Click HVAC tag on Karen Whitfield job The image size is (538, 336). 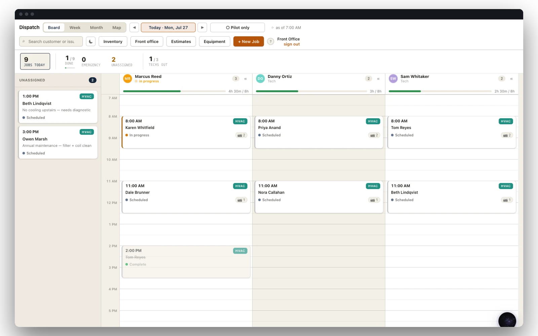click(x=240, y=121)
